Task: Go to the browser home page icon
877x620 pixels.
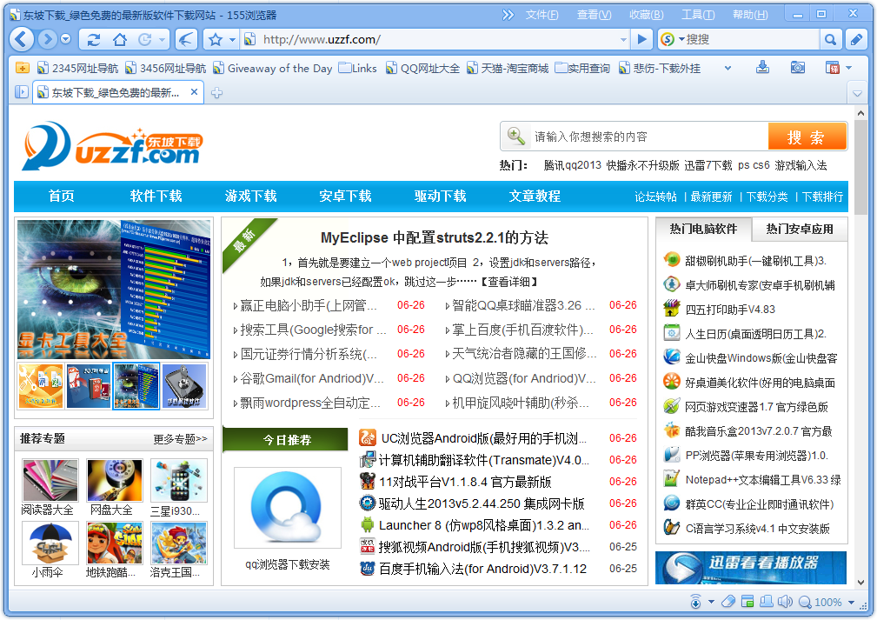Action: pyautogui.click(x=120, y=39)
